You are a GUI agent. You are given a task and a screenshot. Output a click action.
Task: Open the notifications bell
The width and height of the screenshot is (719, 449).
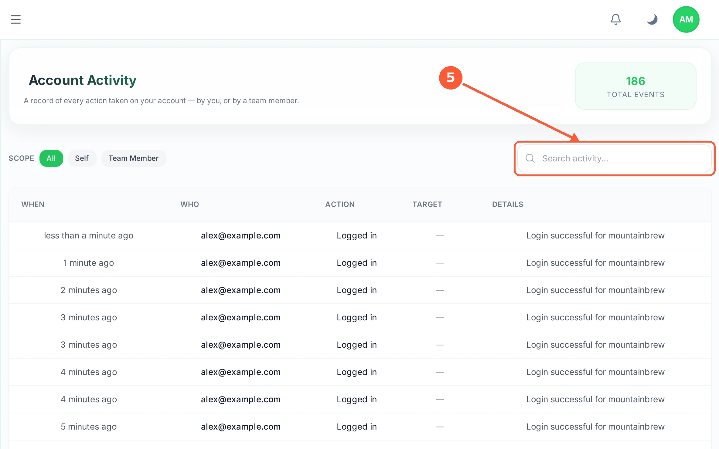click(x=616, y=19)
